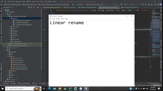The width and height of the screenshot is (163, 91).
Task: Open IDE settings gear in toolbar
Action: [x=158, y=5]
